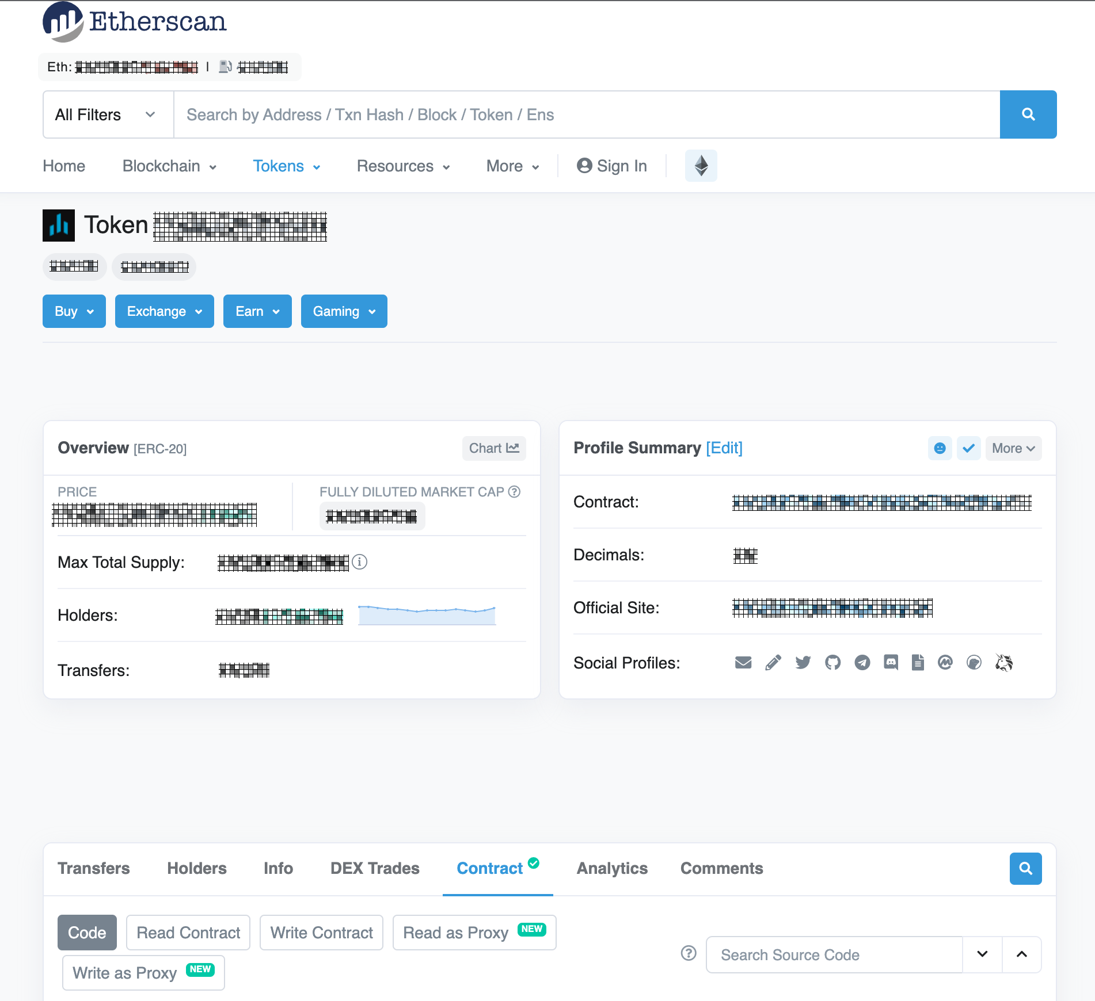Open the Buy dropdown button

[x=74, y=311]
